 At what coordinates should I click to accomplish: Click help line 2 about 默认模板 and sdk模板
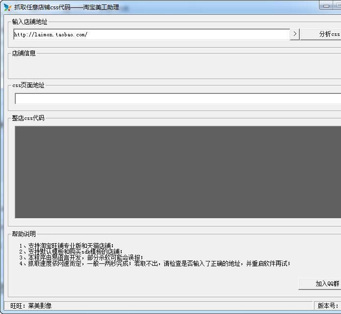coord(71,252)
